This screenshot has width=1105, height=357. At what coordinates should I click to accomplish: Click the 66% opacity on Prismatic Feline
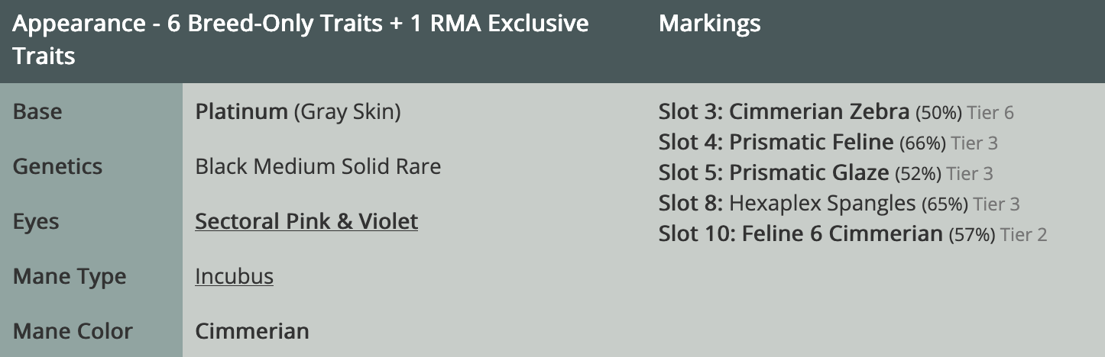pos(922,143)
